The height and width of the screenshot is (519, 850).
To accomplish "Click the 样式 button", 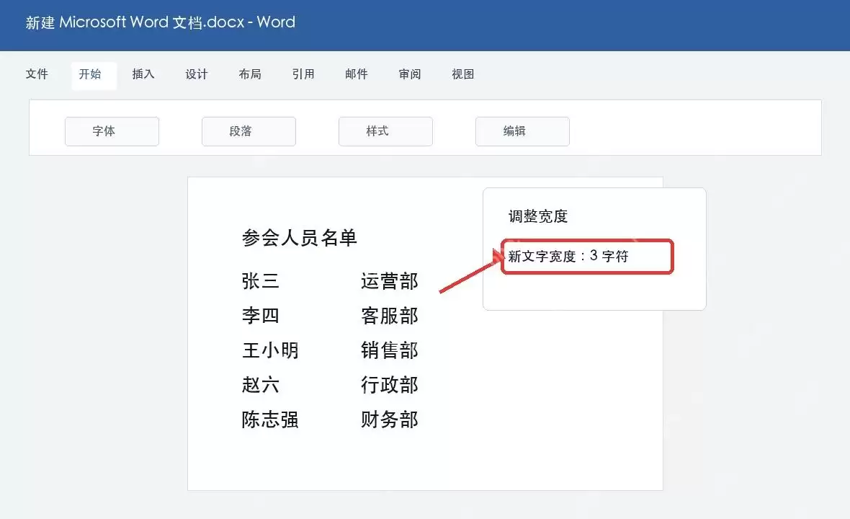I will [385, 131].
